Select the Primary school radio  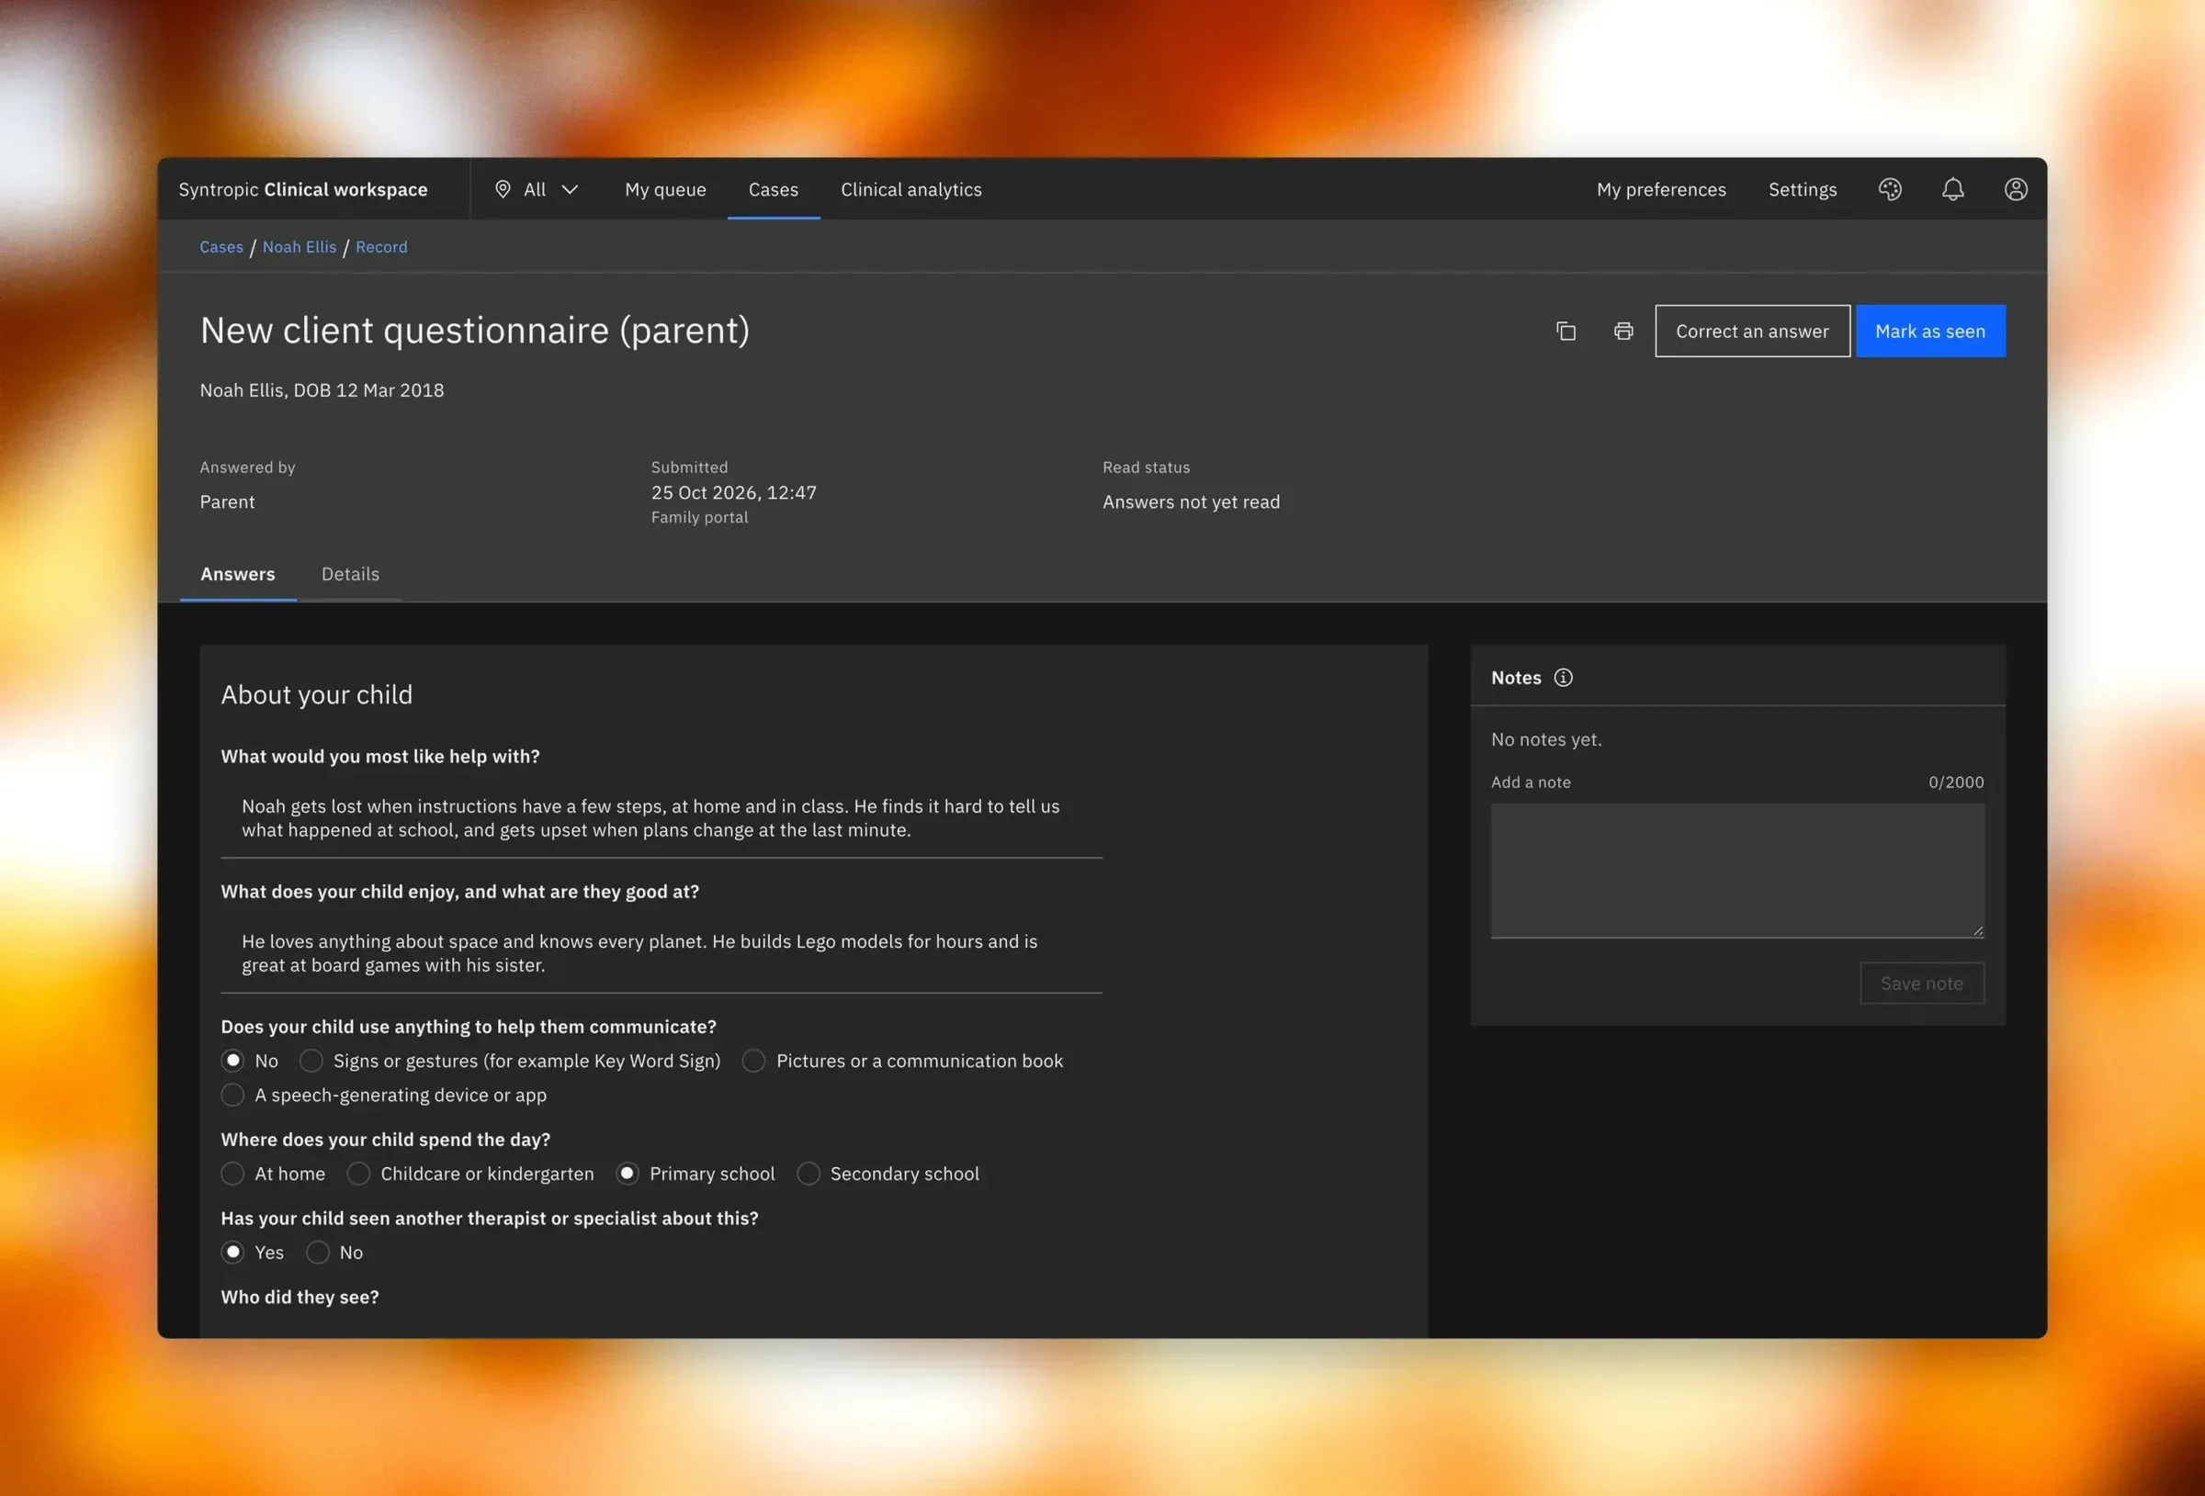(628, 1174)
